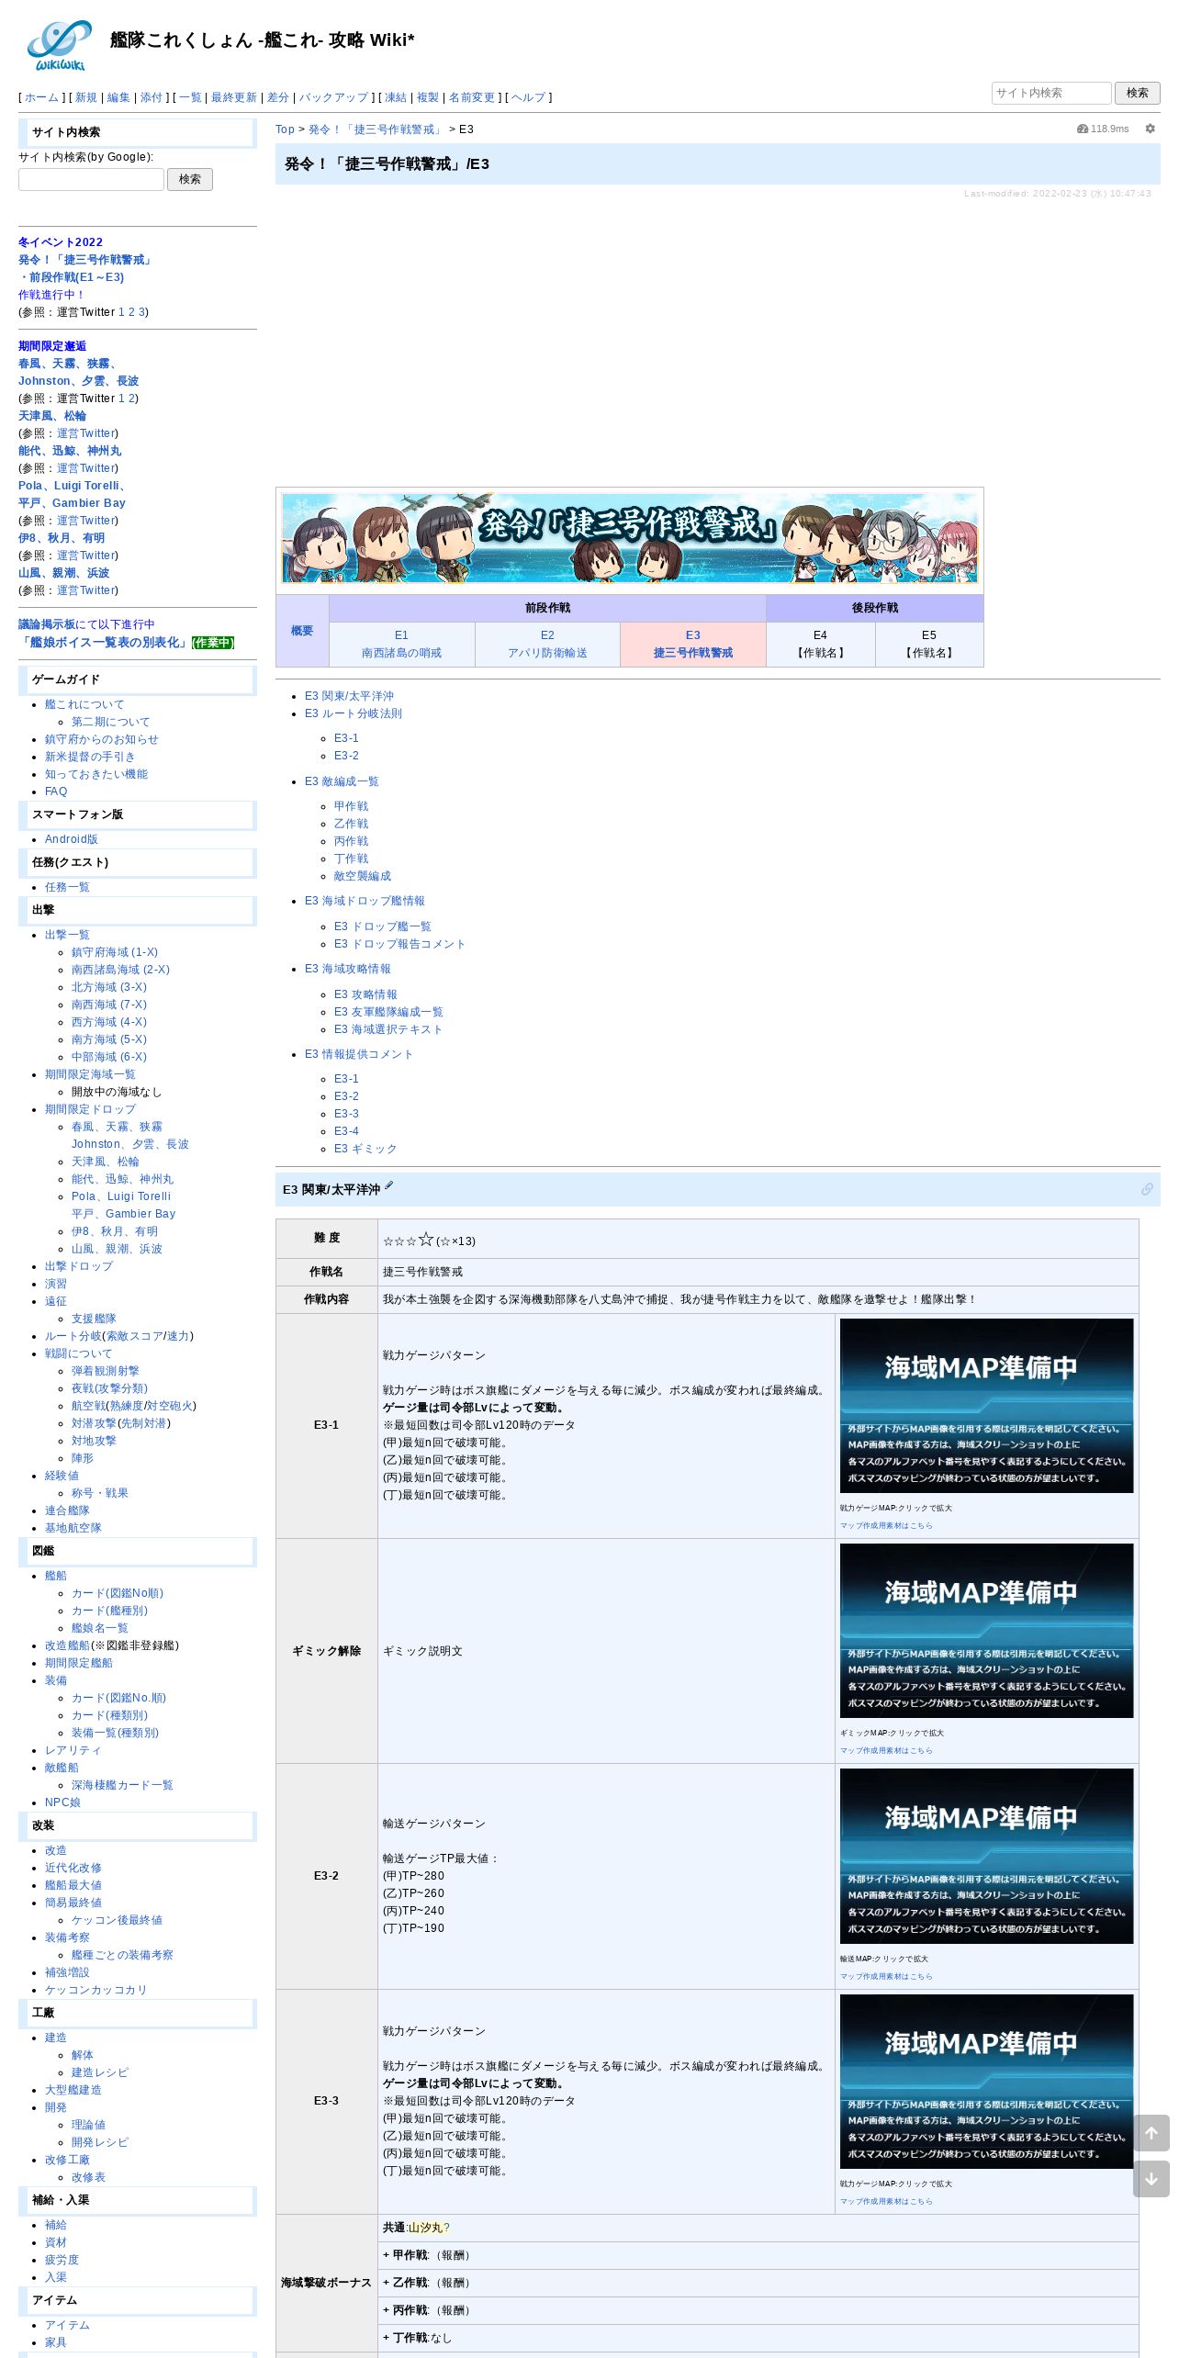Open the 最終更新 menu link

click(234, 97)
